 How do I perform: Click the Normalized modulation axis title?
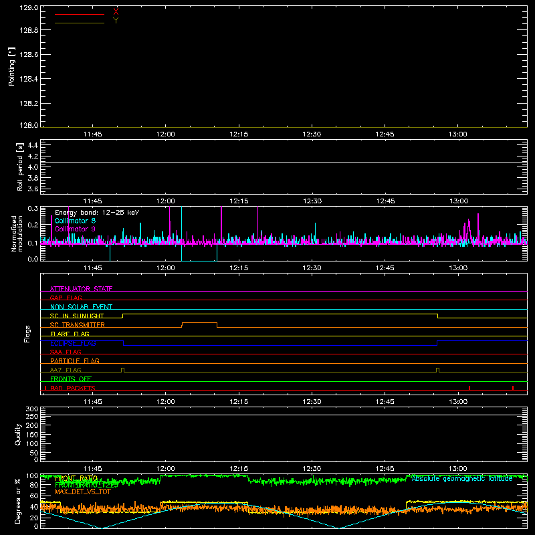17,233
